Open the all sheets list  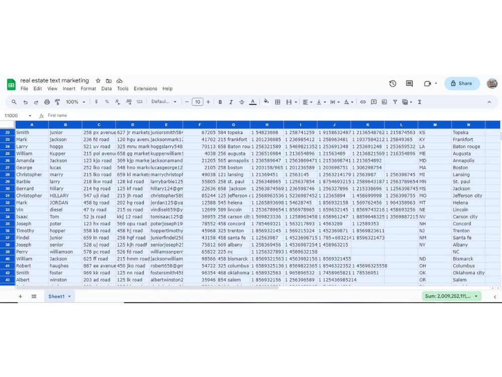click(34, 297)
